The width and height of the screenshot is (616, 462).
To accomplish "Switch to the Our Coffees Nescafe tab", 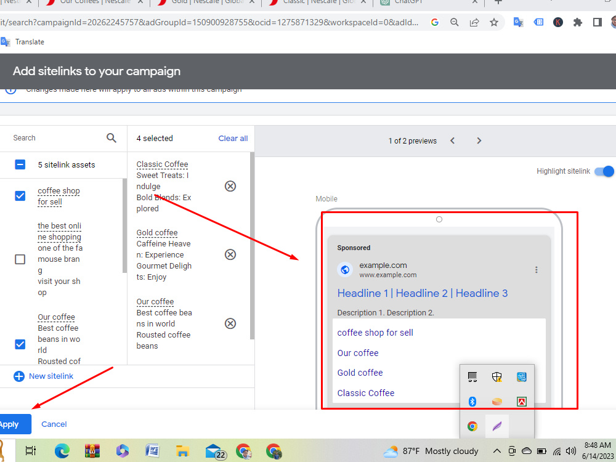I will tap(95, 2).
